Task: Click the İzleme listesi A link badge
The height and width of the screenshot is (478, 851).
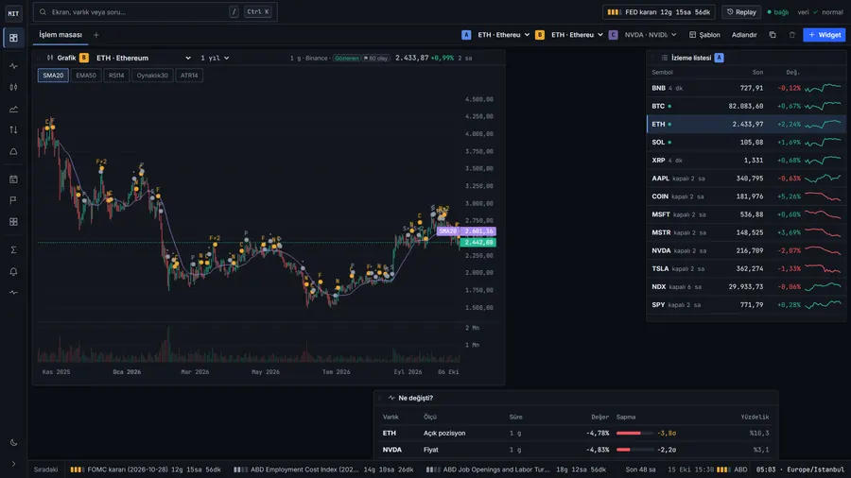Action: click(720, 58)
